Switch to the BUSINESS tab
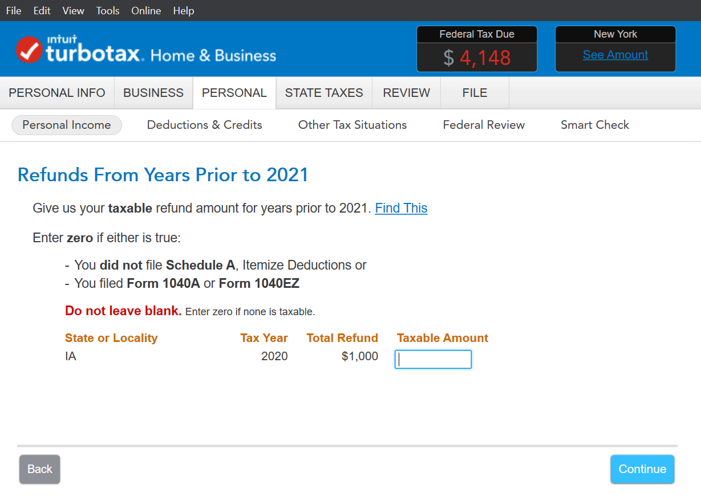The image size is (701, 497). pos(153,93)
